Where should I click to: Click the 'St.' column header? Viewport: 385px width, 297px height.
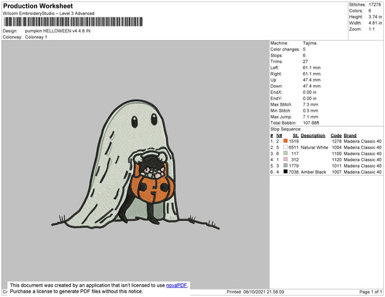[x=296, y=136]
